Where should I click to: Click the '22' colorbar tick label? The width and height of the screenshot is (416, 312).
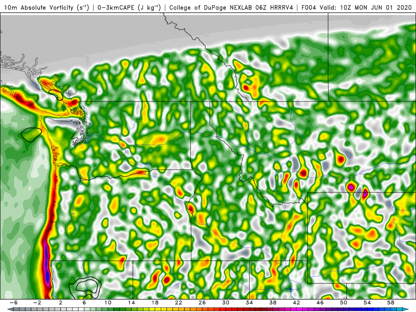(x=178, y=303)
